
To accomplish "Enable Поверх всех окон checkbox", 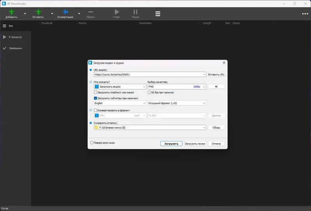I will 92,143.
